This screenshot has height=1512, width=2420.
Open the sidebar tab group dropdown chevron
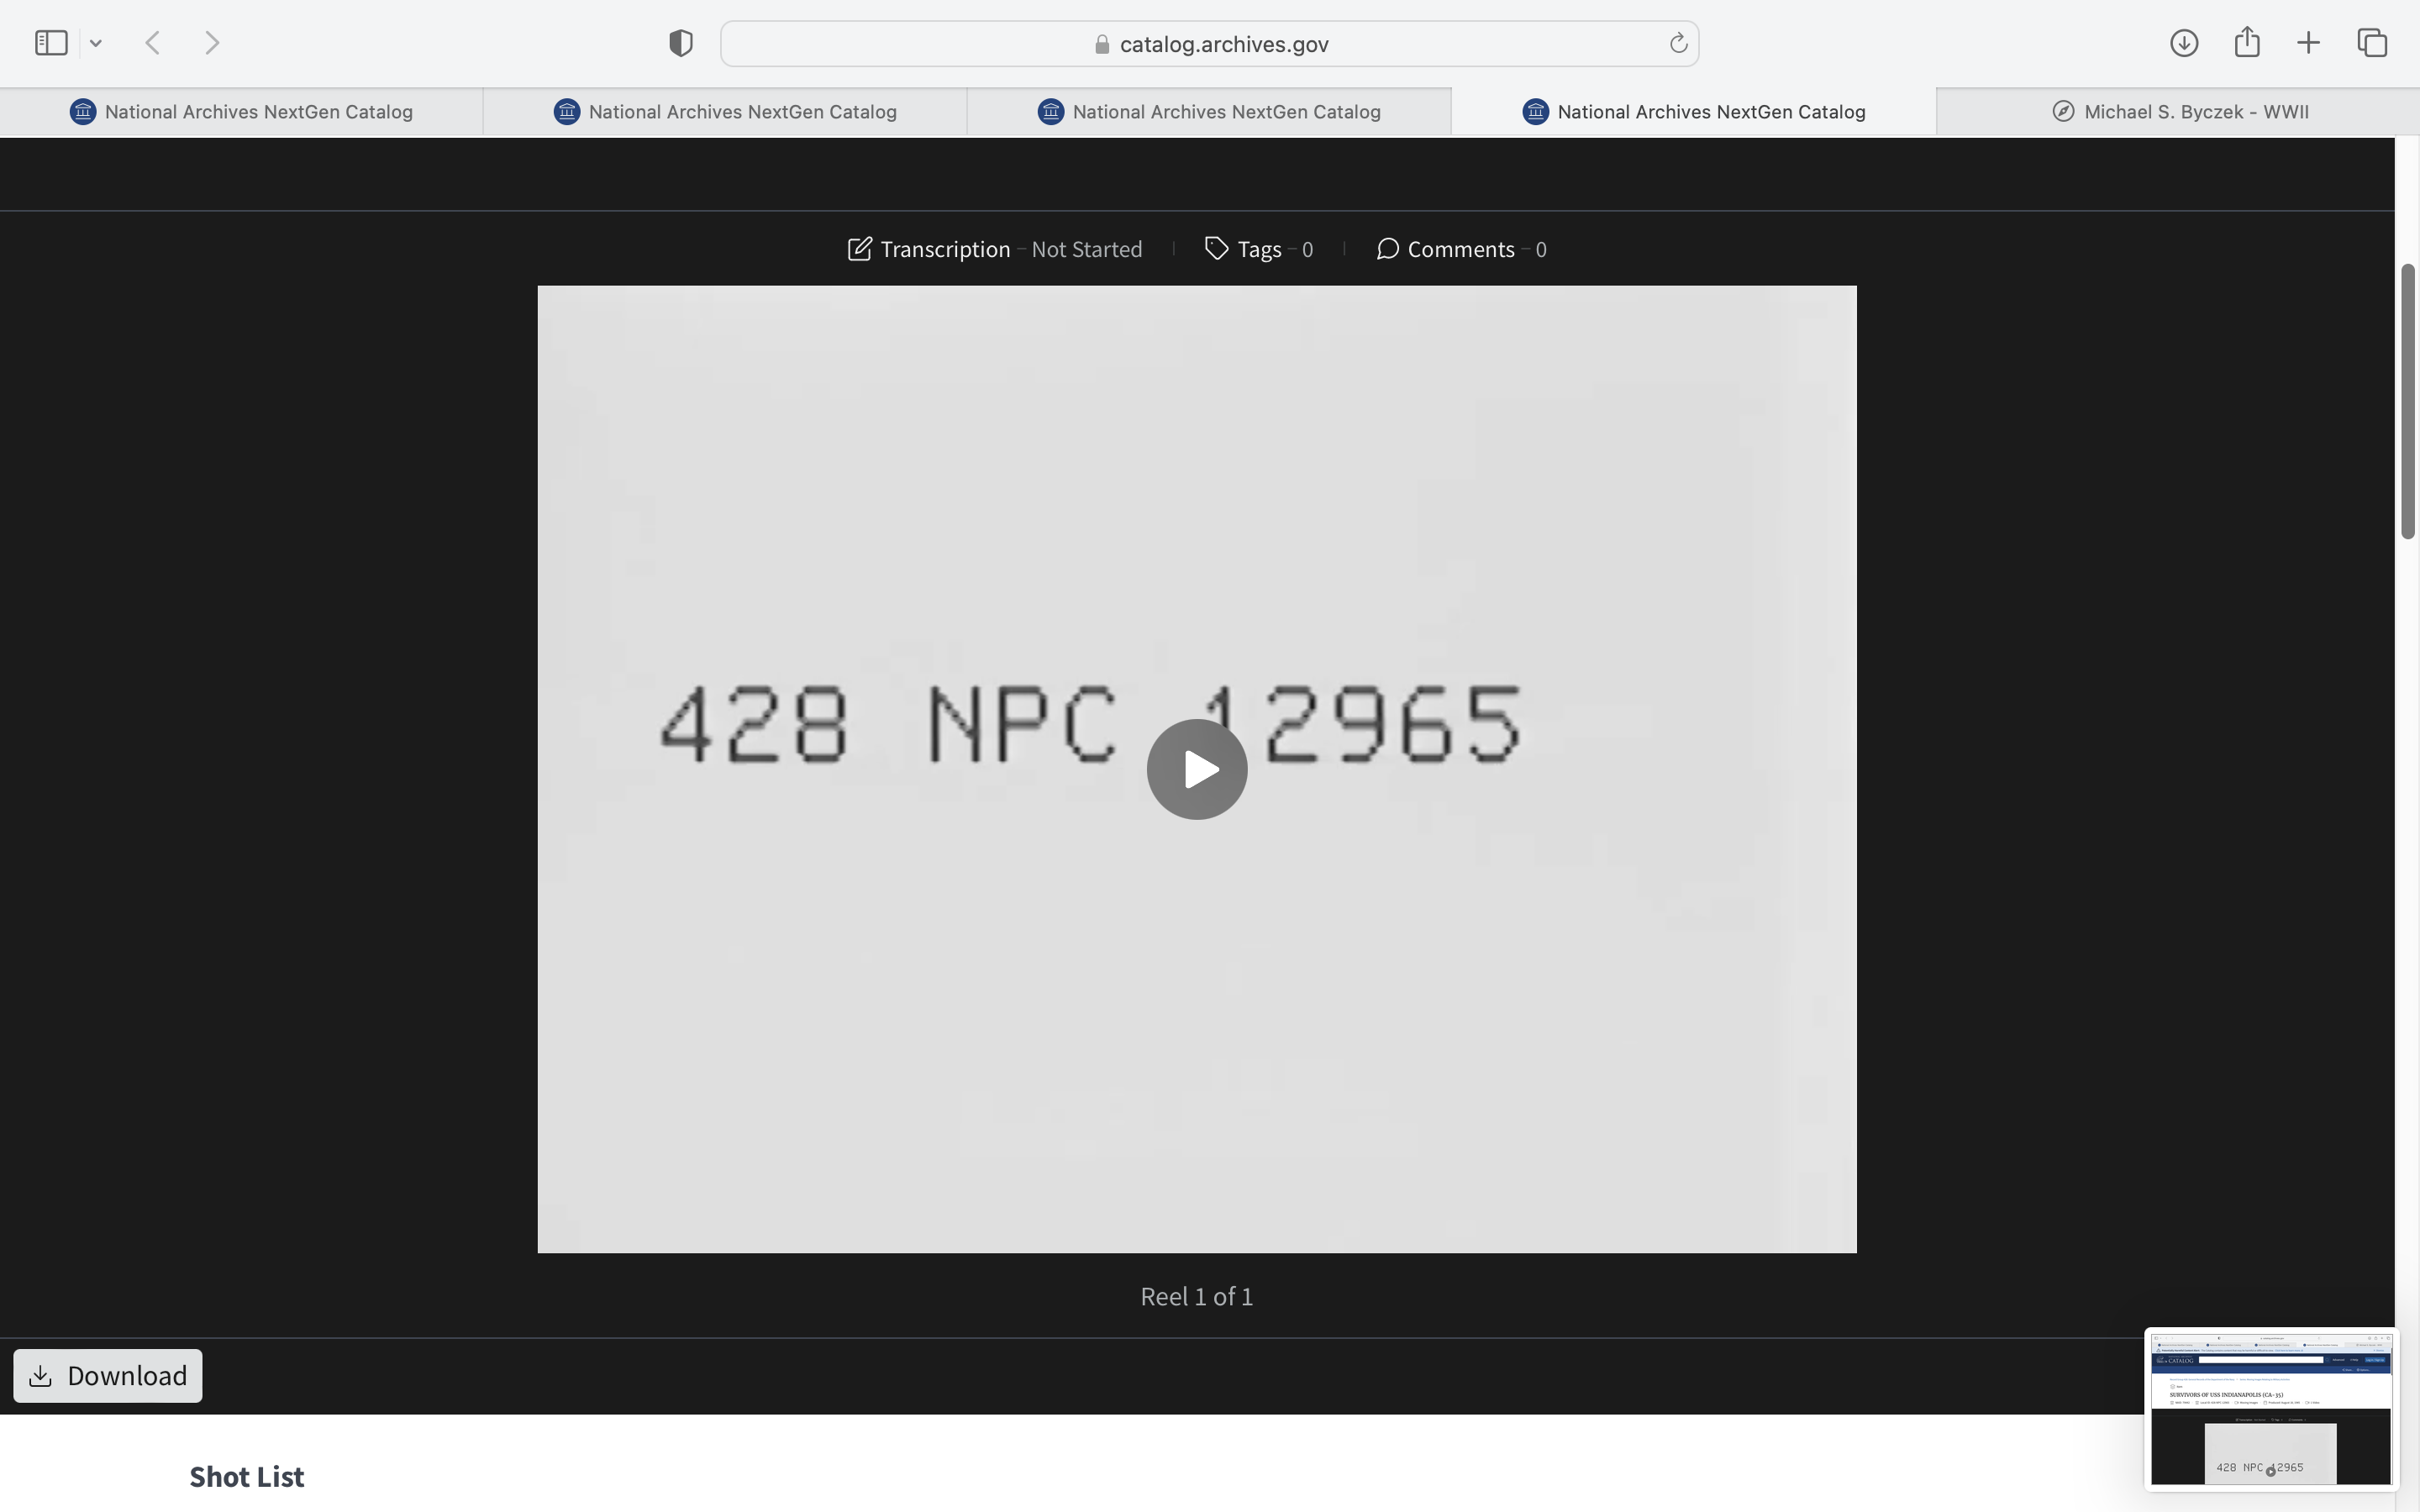96,43
